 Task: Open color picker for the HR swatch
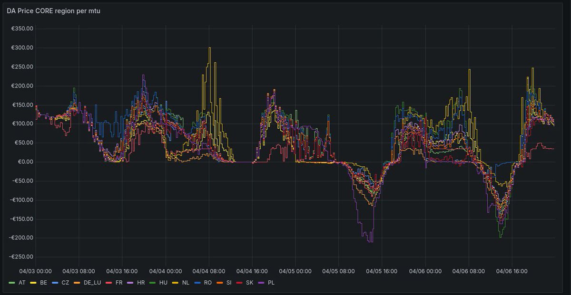pos(130,283)
